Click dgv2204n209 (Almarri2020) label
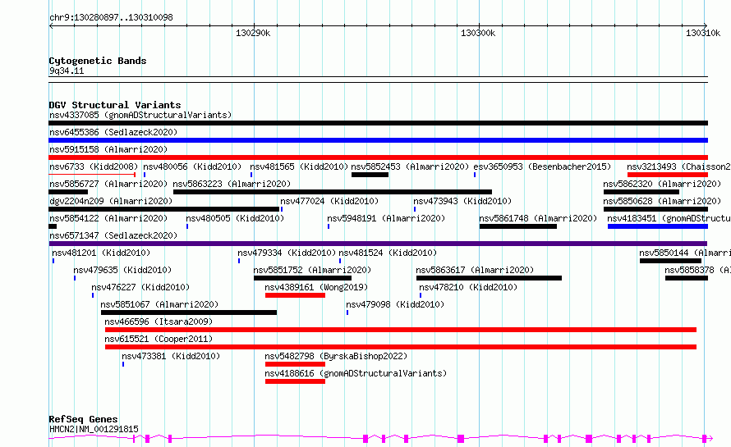Viewport: 731px width, 447px height. (x=111, y=201)
